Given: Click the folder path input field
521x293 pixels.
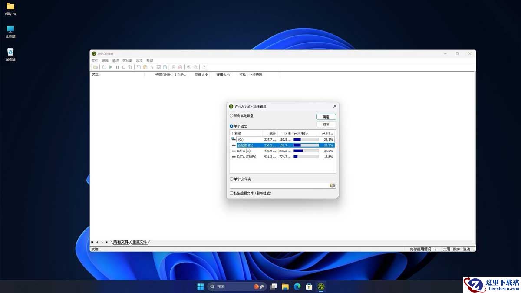Looking at the screenshot, I should 279,185.
